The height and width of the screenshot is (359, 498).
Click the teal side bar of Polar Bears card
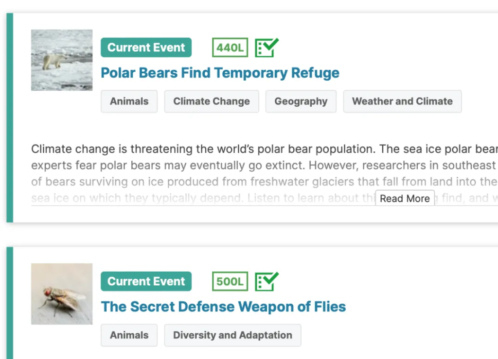(10, 117)
